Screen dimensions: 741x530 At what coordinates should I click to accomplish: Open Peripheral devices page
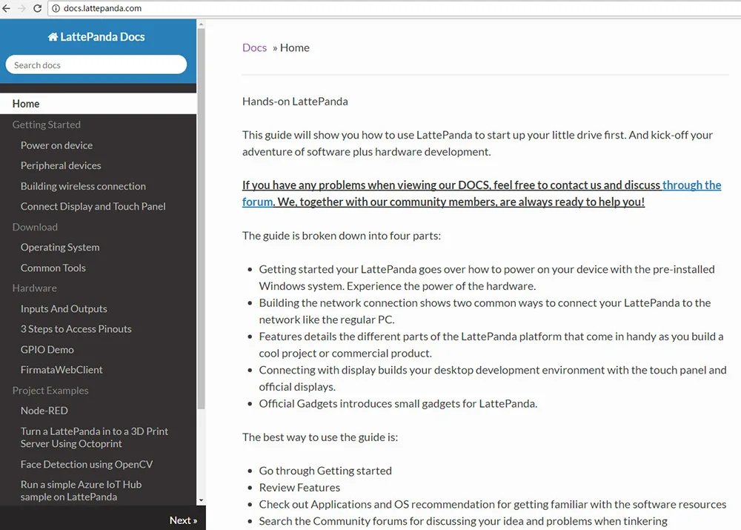[x=61, y=165]
